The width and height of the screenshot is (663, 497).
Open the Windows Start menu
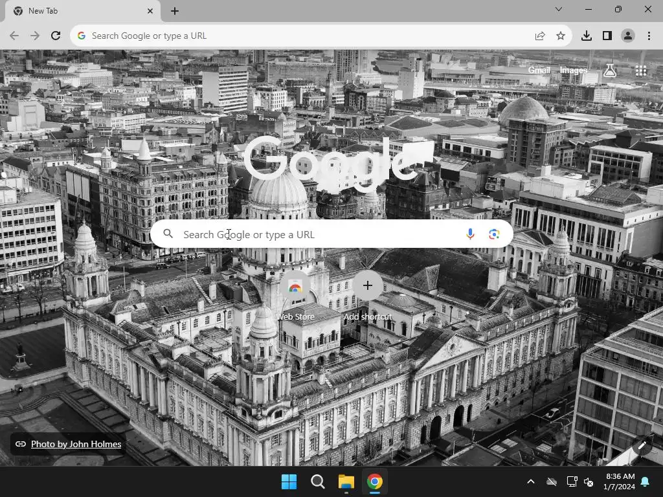click(289, 481)
